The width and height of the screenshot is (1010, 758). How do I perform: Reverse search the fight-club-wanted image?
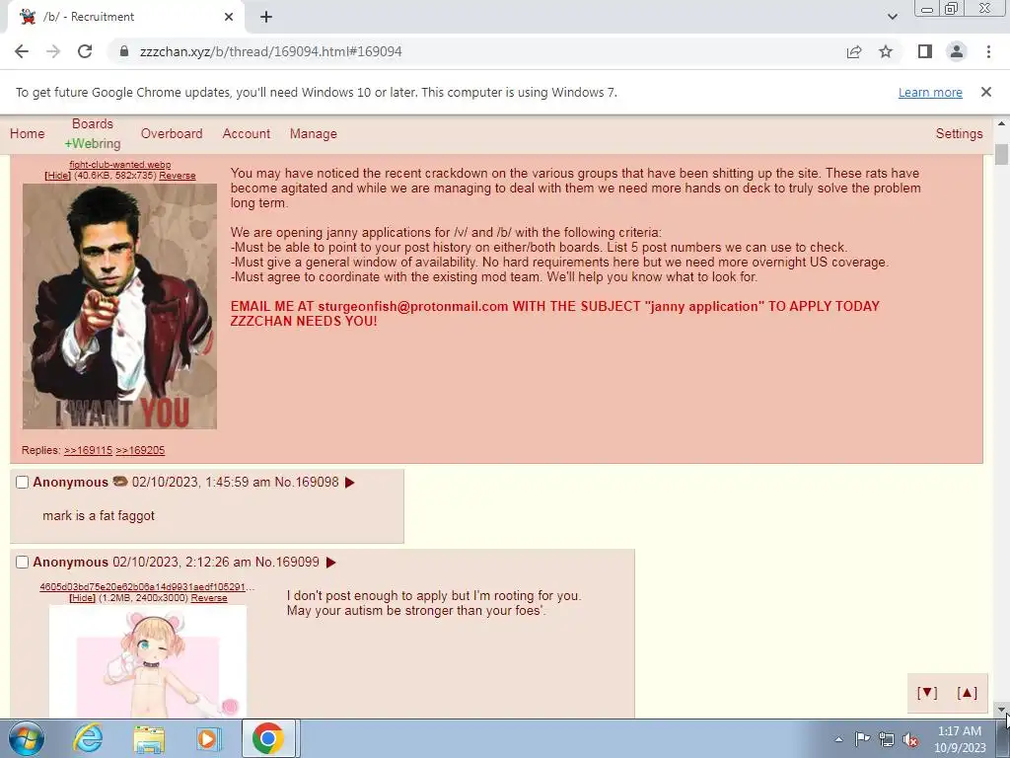[x=178, y=176]
